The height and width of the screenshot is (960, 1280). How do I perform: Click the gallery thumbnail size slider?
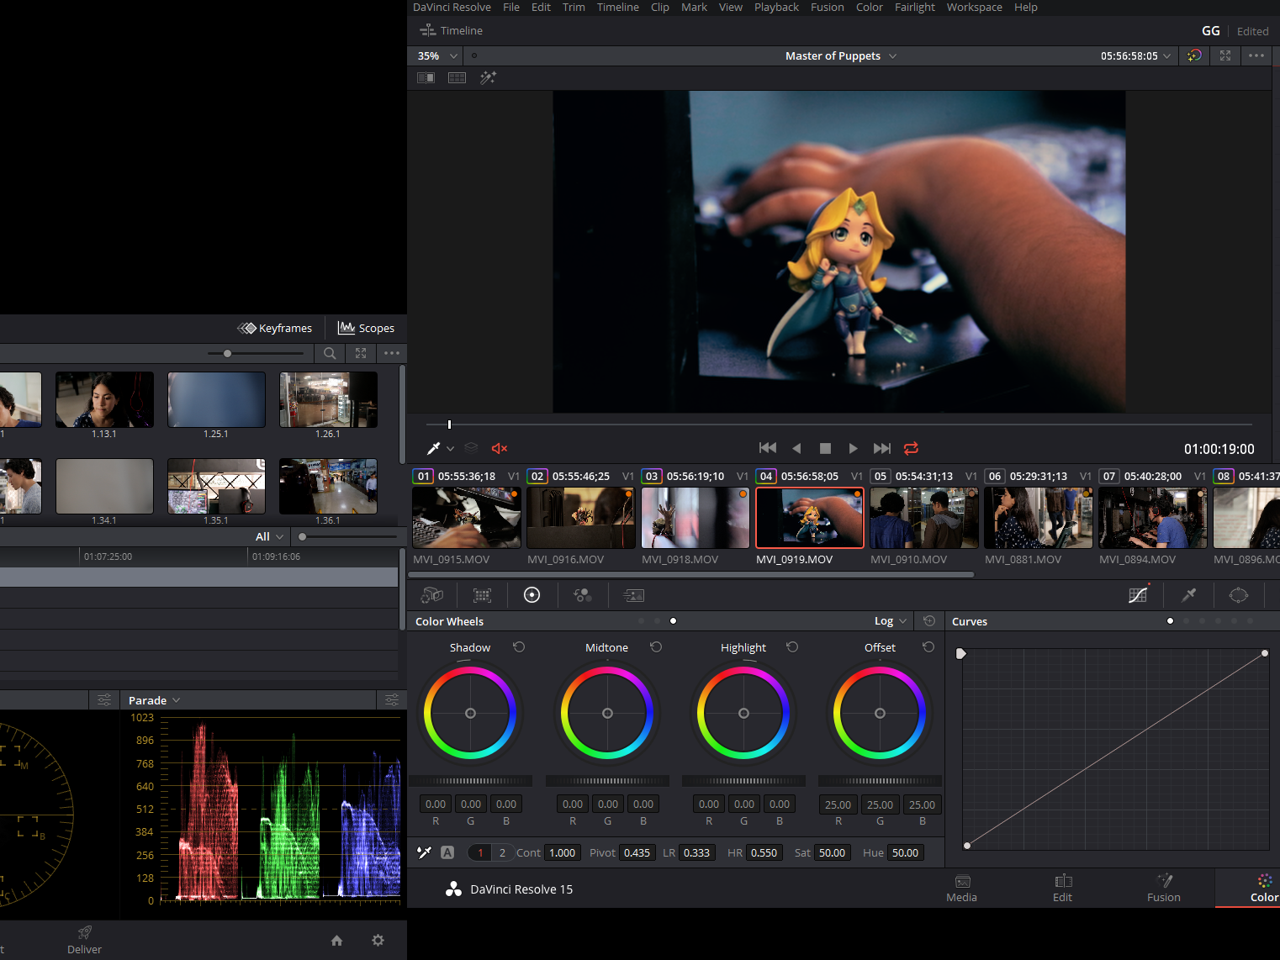click(x=257, y=353)
